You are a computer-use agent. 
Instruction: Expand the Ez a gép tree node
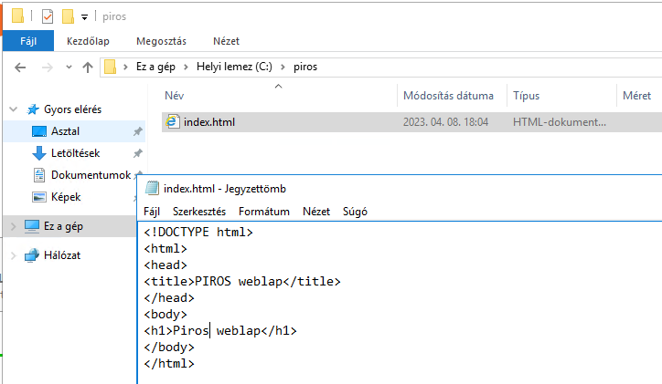click(x=13, y=226)
